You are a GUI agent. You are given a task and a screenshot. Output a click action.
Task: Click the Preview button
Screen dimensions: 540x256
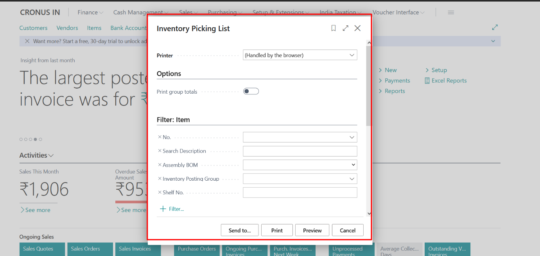pyautogui.click(x=312, y=230)
